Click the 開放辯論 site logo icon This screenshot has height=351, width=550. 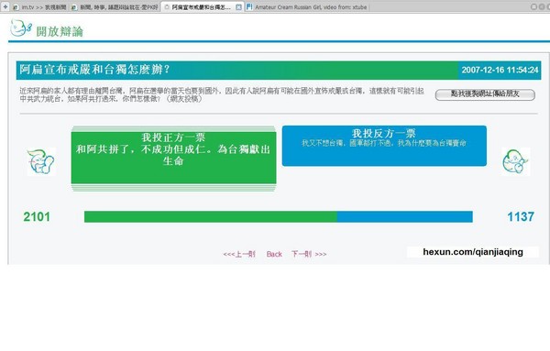tap(21, 28)
